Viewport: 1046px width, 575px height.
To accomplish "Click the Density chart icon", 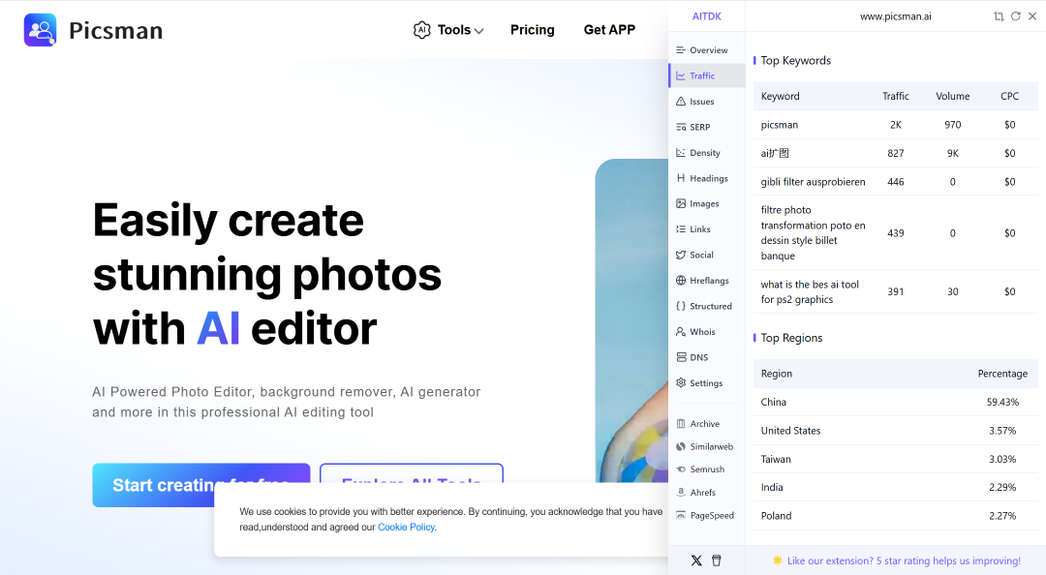I will pyautogui.click(x=681, y=153).
